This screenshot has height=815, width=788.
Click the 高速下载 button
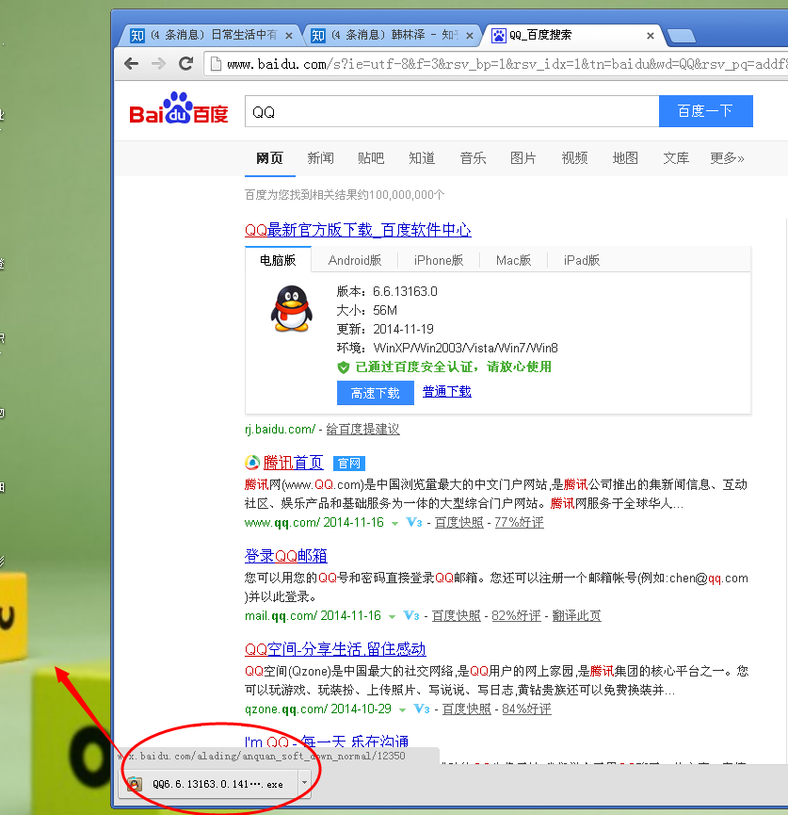coord(376,393)
